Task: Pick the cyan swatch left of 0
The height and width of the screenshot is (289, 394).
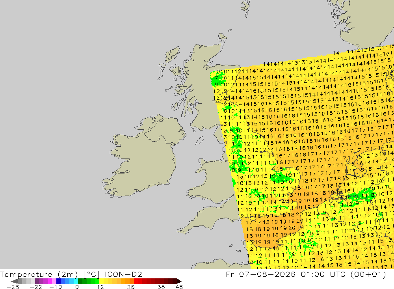Action: pos(76,281)
